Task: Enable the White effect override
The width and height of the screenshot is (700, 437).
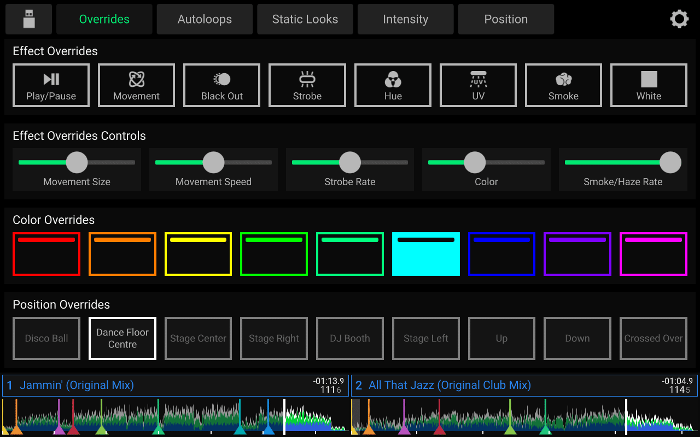Action: pos(649,85)
